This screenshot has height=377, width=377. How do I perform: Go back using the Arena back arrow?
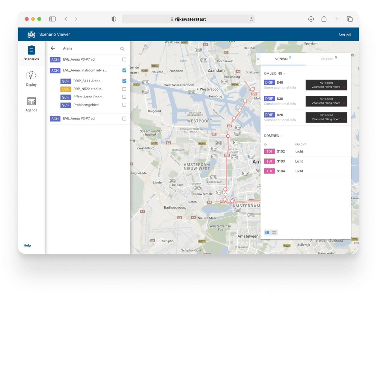point(53,48)
